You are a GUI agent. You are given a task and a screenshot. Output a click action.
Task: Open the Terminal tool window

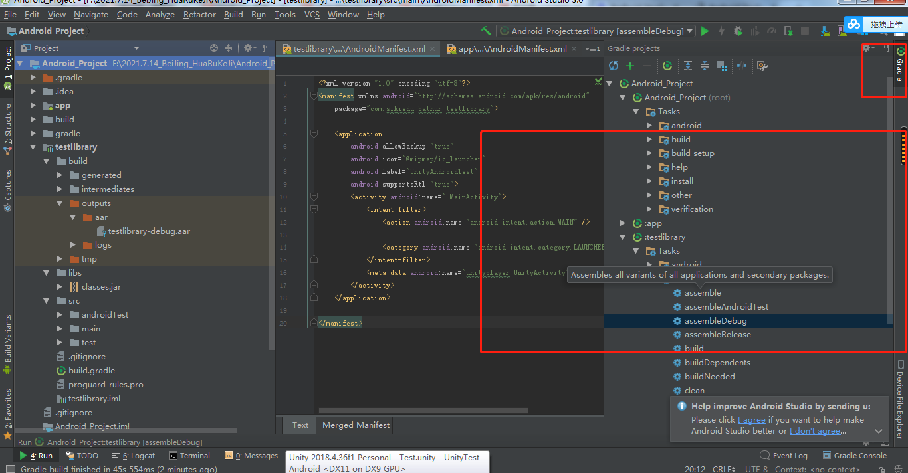(189, 456)
